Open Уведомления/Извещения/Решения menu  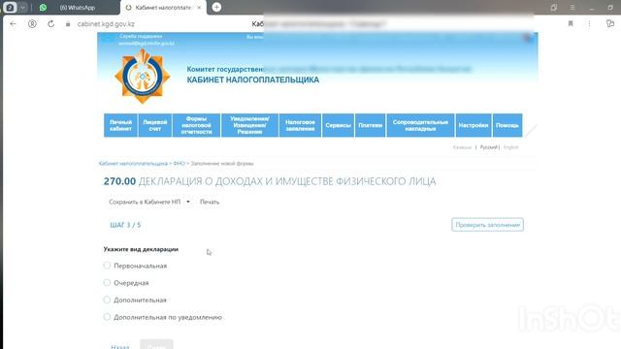pyautogui.click(x=249, y=125)
